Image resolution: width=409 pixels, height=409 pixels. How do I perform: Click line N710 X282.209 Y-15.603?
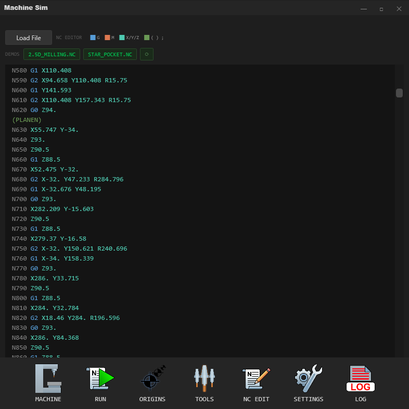[53, 209]
